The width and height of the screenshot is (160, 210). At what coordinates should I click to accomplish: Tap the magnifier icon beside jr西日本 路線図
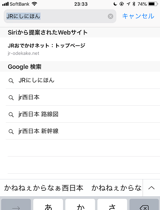[x=11, y=115]
